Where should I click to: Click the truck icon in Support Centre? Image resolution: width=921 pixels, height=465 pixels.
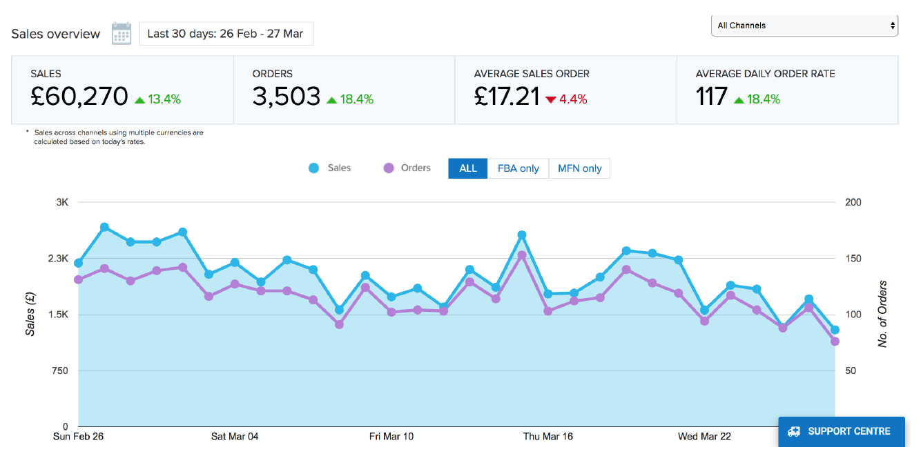794,431
